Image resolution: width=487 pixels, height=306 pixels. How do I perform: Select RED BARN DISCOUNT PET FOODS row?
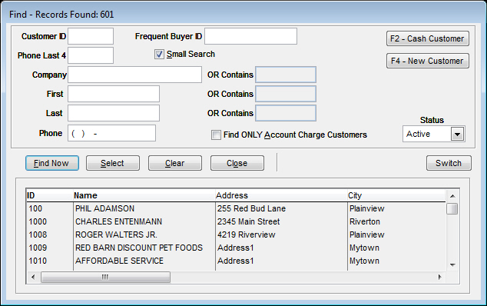(x=236, y=248)
